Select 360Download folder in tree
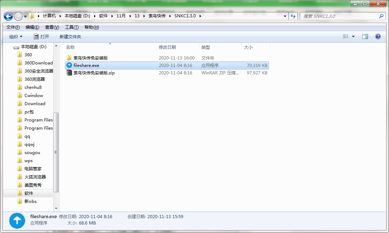 click(x=38, y=63)
